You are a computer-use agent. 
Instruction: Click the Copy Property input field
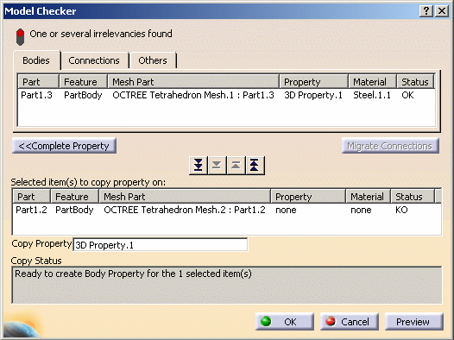[161, 245]
